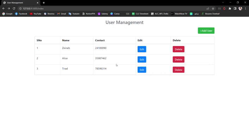The image size is (249, 134).
Task: Open the Traduire bookmark
Action: coord(74,14)
